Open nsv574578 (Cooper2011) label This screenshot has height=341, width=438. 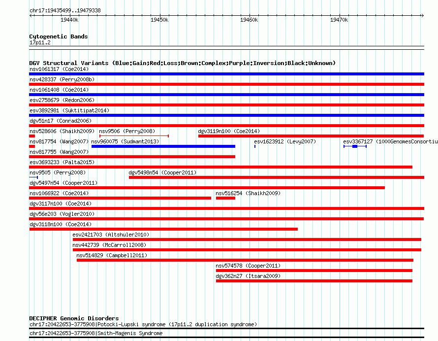pyautogui.click(x=248, y=266)
